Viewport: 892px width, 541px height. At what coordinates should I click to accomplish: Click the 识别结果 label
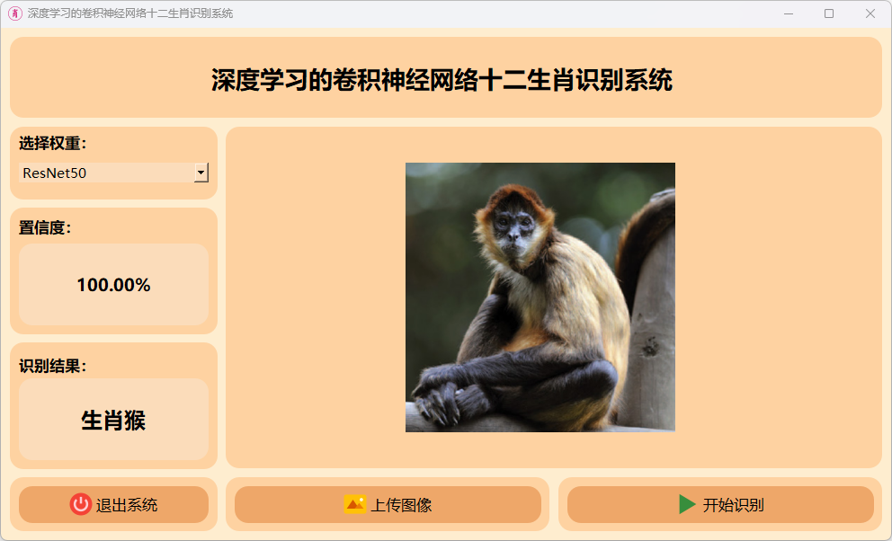53,366
